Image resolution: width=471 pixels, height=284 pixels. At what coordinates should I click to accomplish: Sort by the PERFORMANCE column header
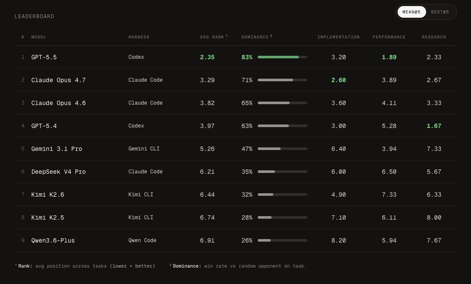click(x=389, y=37)
